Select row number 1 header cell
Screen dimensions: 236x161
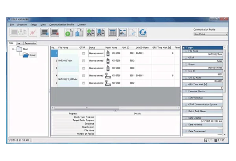(x=54, y=53)
